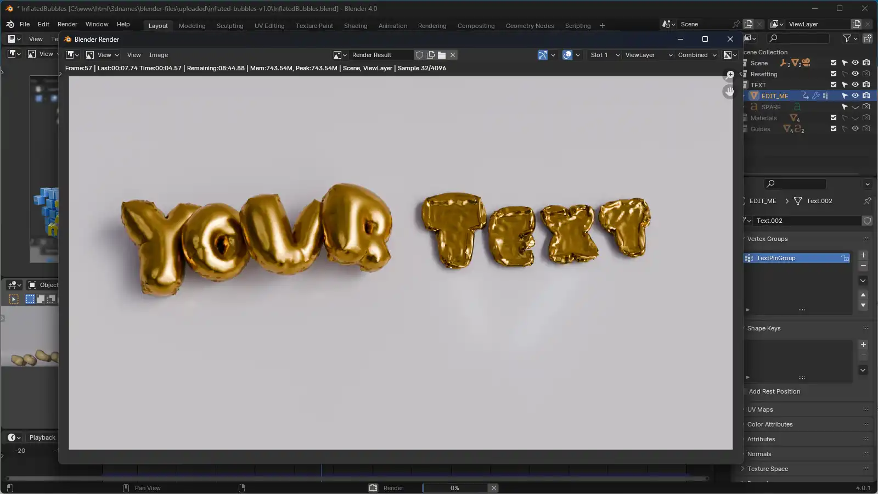Viewport: 878px width, 494px height.
Task: Open properties options dropdown beside search
Action: click(x=868, y=184)
